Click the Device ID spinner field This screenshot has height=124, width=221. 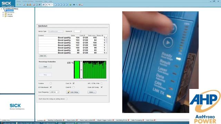77,31
